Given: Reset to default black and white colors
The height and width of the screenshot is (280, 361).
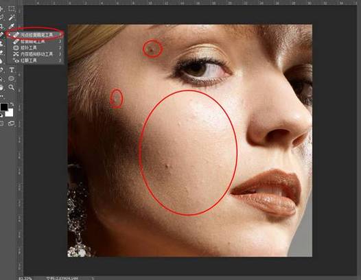Looking at the screenshot, I should [x=1, y=115].
